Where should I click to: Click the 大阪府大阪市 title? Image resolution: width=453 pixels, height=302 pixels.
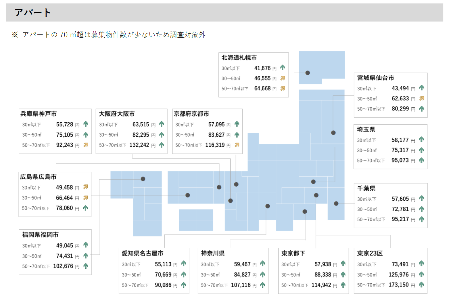pos(117,114)
